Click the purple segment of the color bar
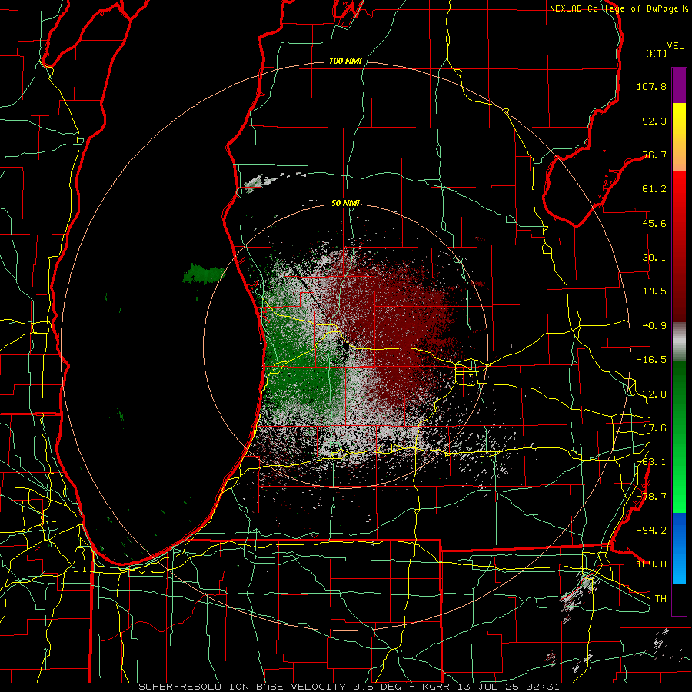Screen dimensions: 692x692 [679, 85]
